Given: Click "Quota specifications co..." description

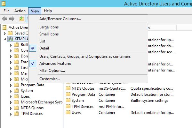Looking at the screenshot, I should coord(152,88).
